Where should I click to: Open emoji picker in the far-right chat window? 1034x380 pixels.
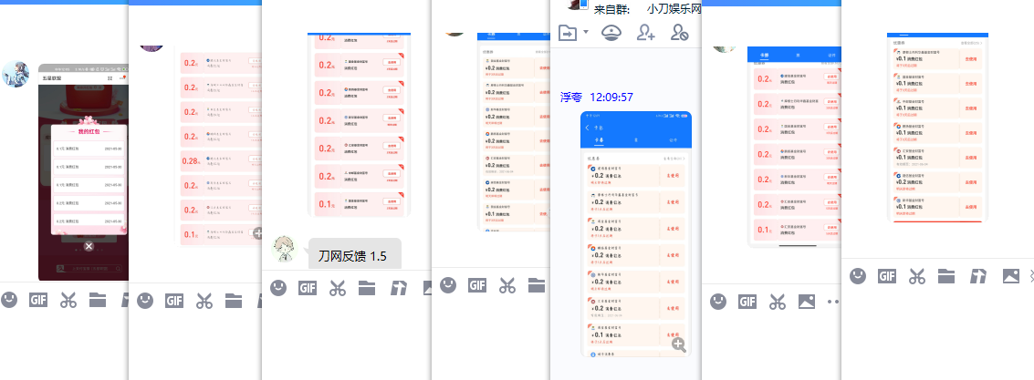tap(858, 276)
